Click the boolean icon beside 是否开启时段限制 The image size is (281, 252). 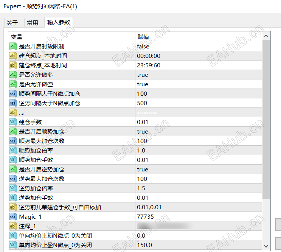13,47
